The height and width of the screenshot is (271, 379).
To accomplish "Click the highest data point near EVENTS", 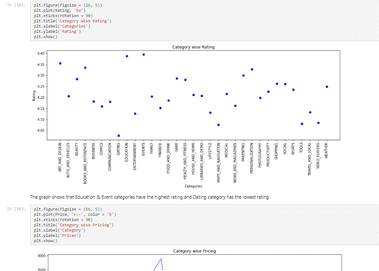I will 143,54.
